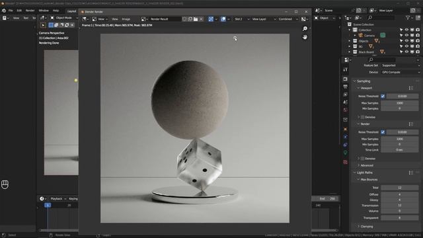Open the View Layer properties tab icon
423x238 pixels.
[346, 95]
